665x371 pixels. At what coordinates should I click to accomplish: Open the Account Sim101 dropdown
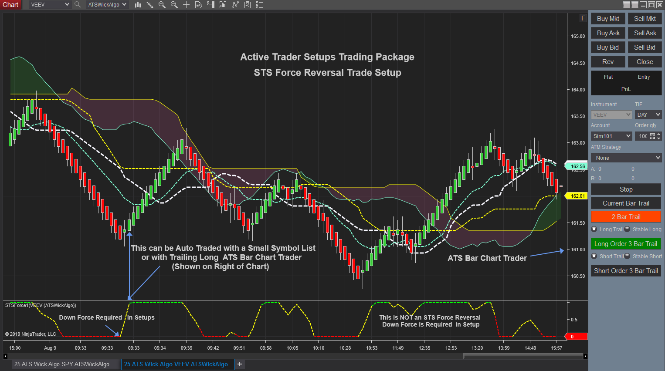point(611,136)
